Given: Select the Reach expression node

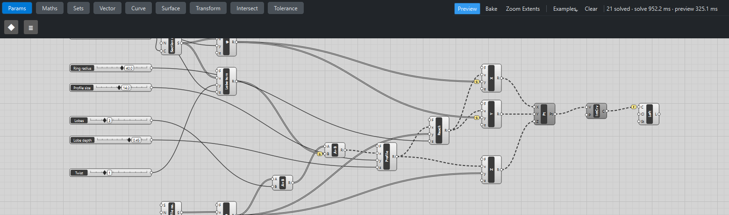Looking at the screenshot, I should 439,130.
